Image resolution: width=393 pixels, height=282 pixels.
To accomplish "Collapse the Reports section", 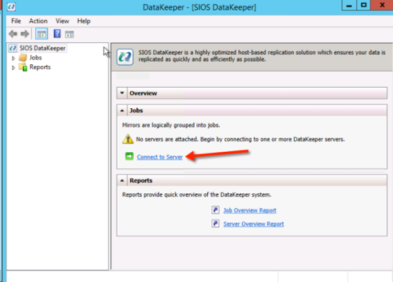I will click(x=122, y=180).
